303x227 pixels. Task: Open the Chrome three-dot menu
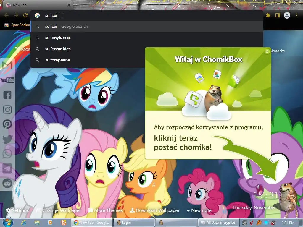point(296,15)
